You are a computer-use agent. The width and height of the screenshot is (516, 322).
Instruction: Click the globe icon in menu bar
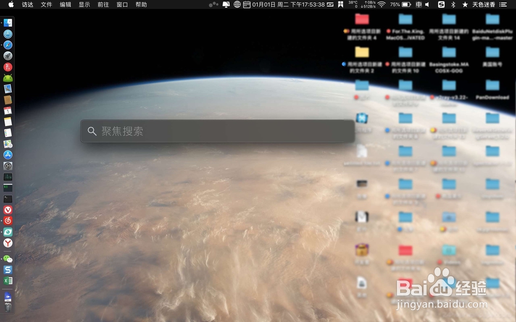pos(237,4)
